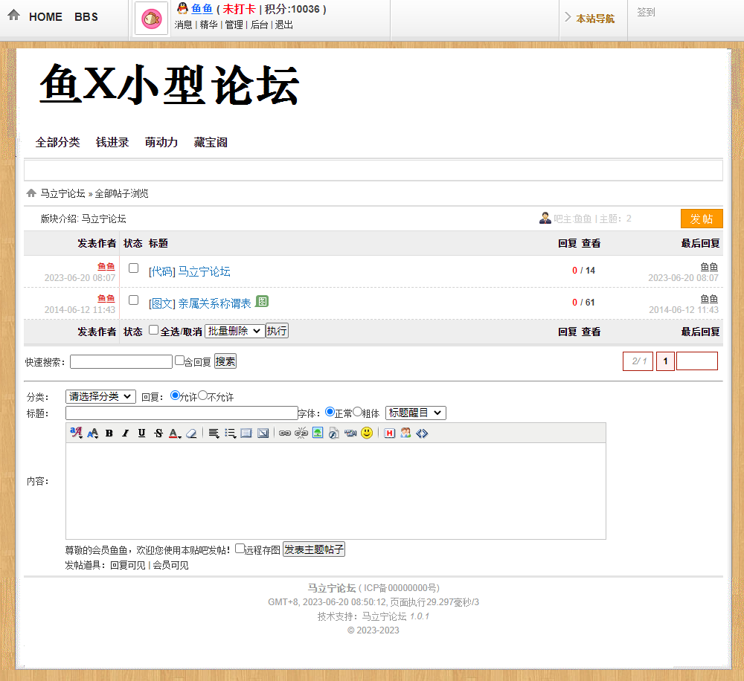Click the 快速搜索 input field
Image resolution: width=744 pixels, height=681 pixels.
pyautogui.click(x=121, y=362)
